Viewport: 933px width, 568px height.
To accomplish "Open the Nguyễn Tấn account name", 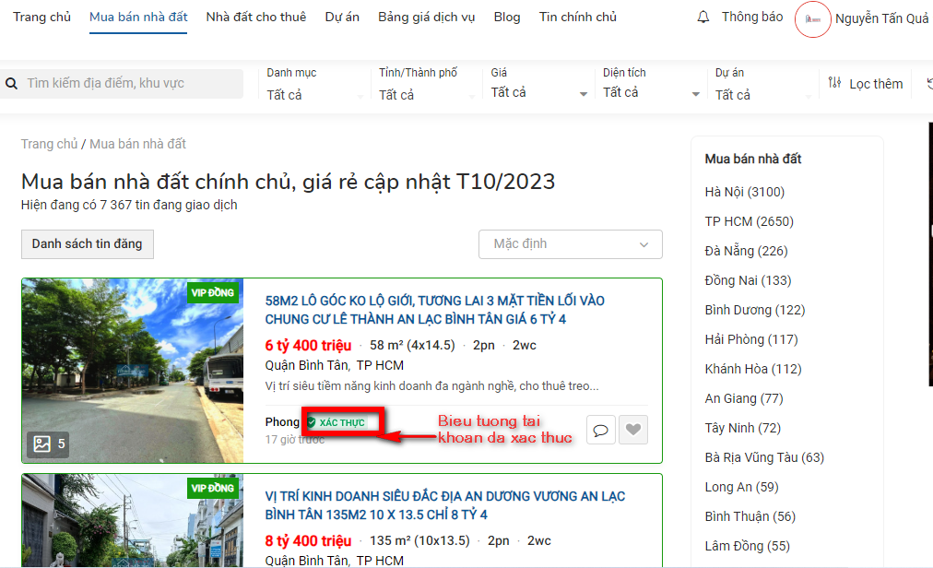I will pyautogui.click(x=881, y=19).
